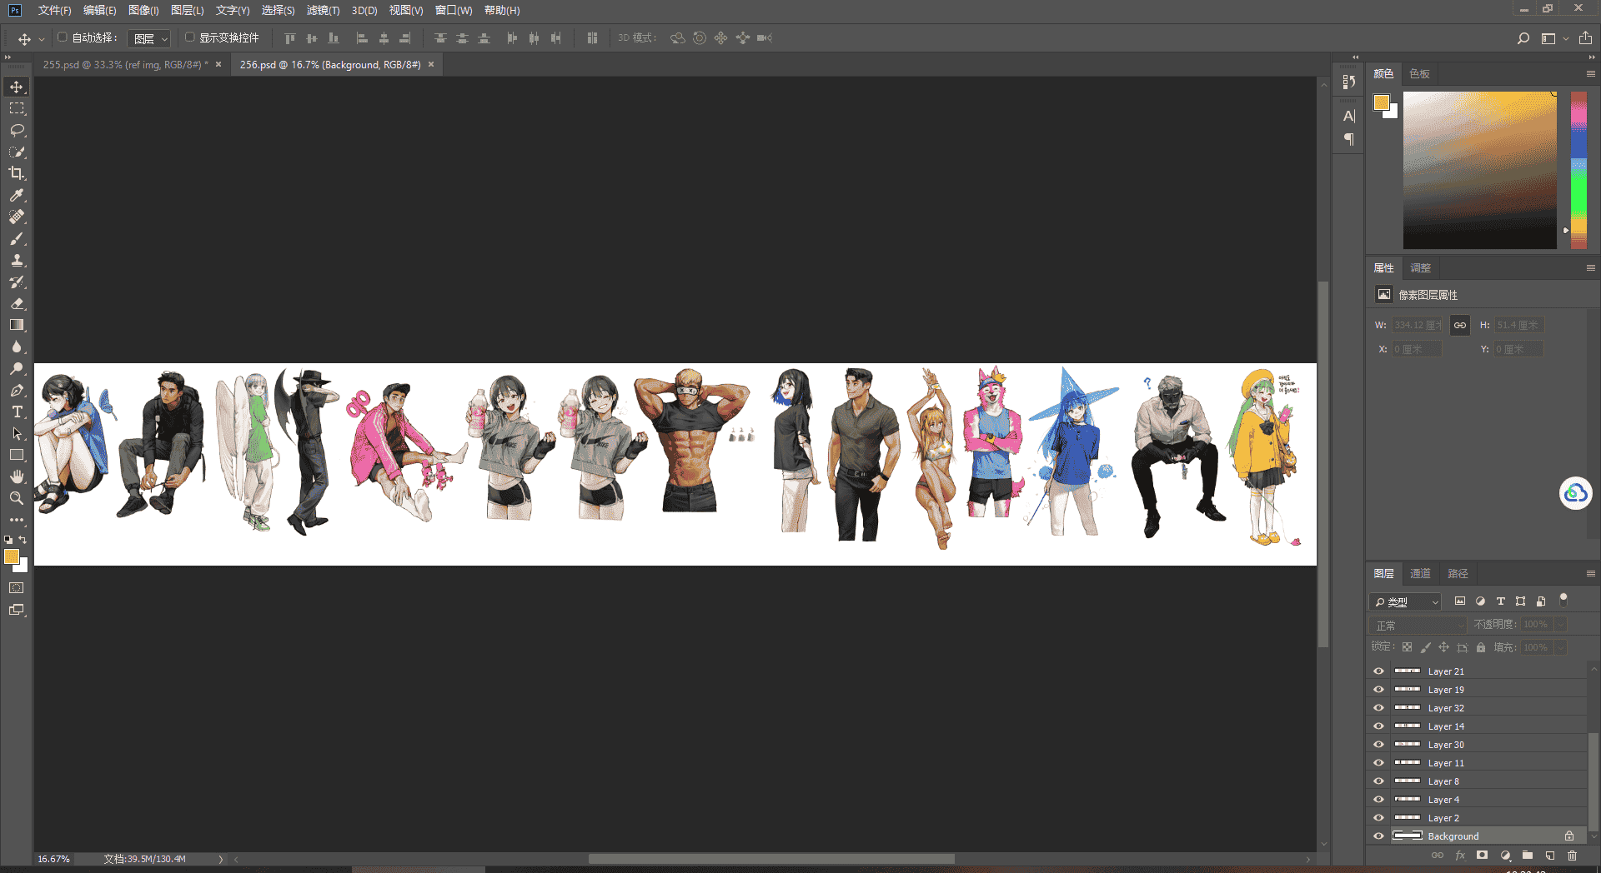Screen dimensions: 1601x873
Task: Open the Color panel options menu
Action: [x=1590, y=74]
